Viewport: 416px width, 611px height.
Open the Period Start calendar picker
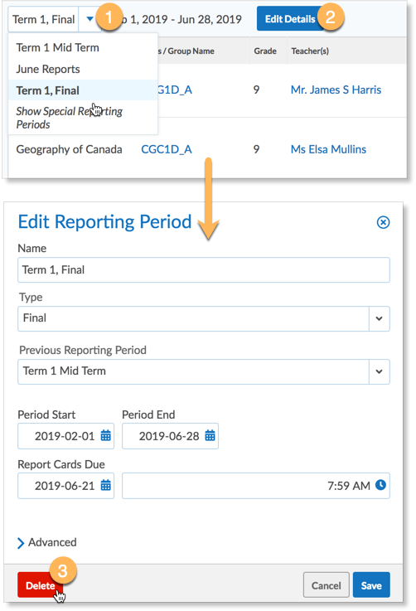[105, 435]
